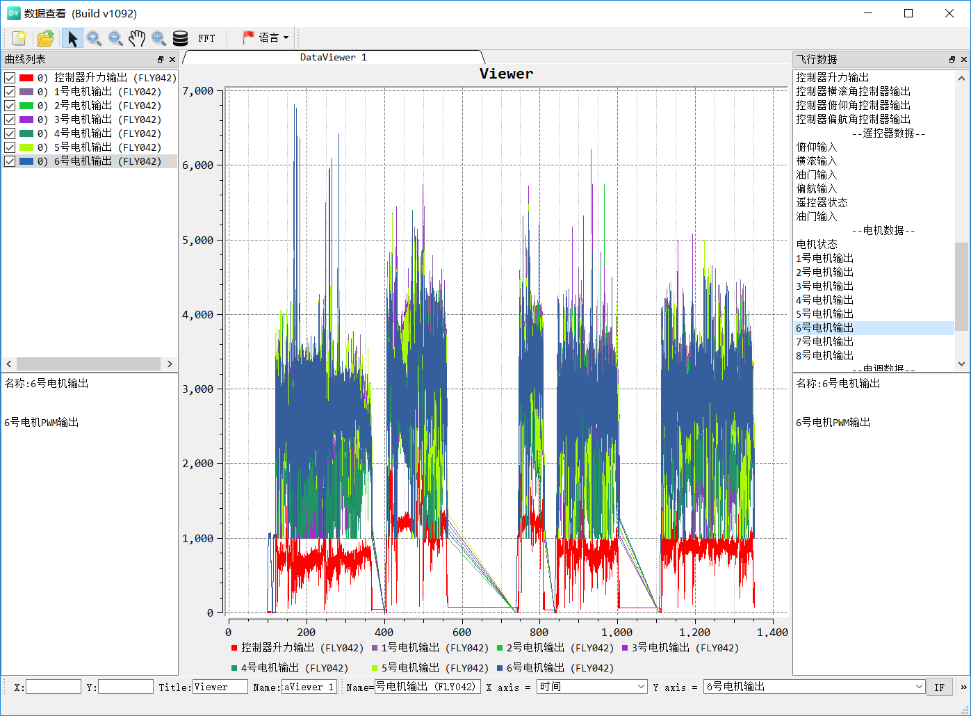Viewport: 971px width, 716px height.
Task: Click red swatch of 控制器升力输出 curve
Action: click(x=26, y=78)
